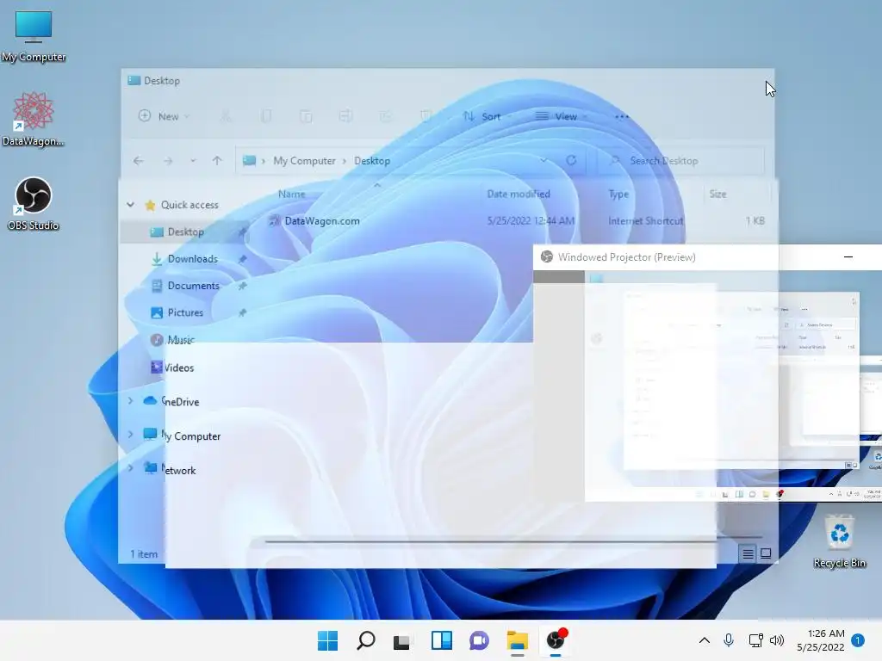This screenshot has width=882, height=661.
Task: Open the View dropdown in Explorer
Action: click(x=560, y=116)
